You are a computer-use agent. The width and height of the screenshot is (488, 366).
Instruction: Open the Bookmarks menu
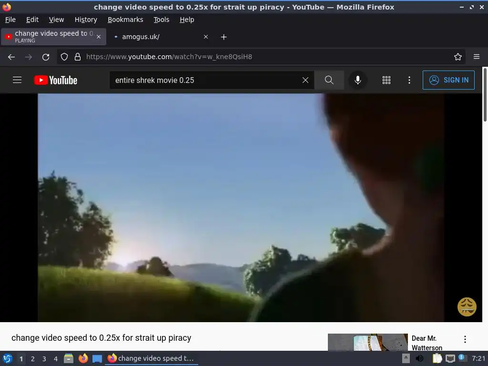[125, 20]
